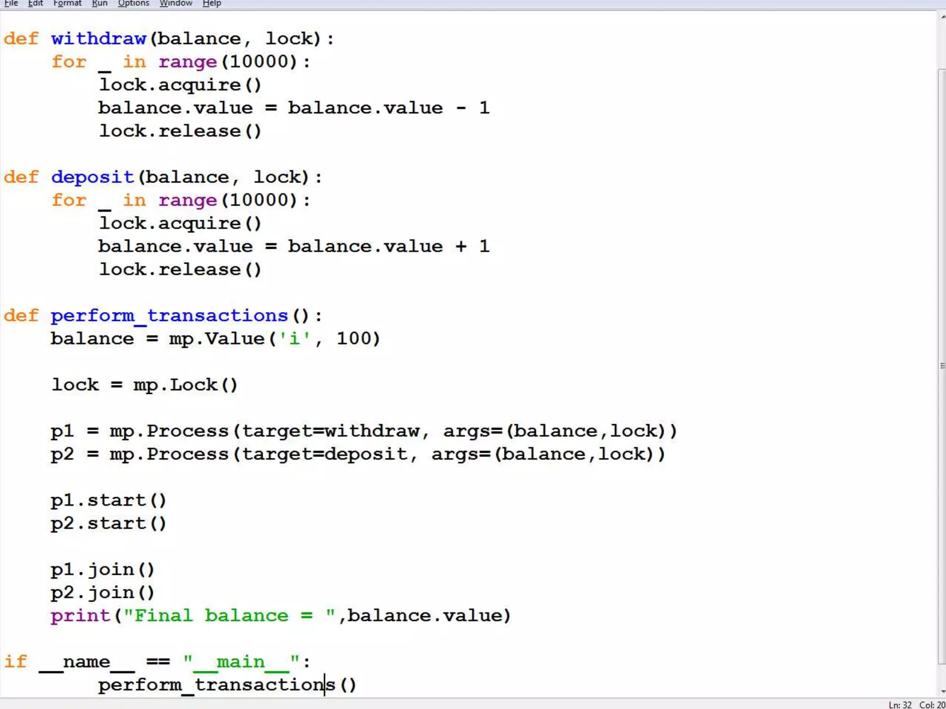Open the Format menu

tap(67, 3)
